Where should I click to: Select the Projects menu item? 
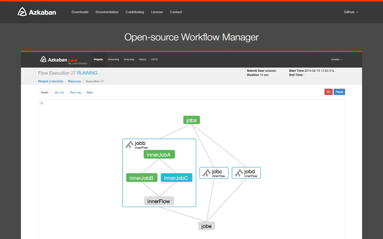[x=98, y=59]
